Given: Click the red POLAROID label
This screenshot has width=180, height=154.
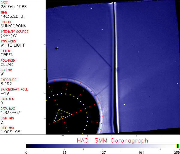Looking at the screenshot, I should pos(8,60).
